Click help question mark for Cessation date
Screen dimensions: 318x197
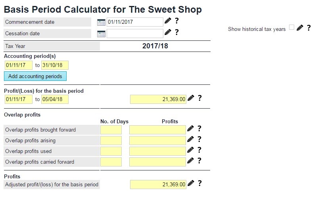coord(176,33)
